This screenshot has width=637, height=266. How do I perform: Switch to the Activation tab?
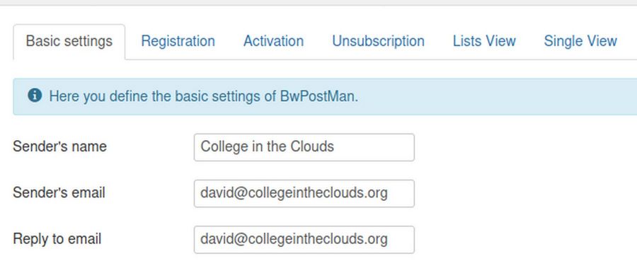(x=273, y=41)
